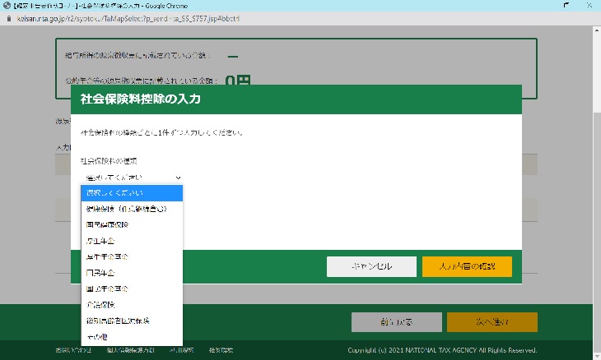Viewport: 601px width, 360px height.
Task: Click the 前に戻る button
Action: (x=396, y=322)
